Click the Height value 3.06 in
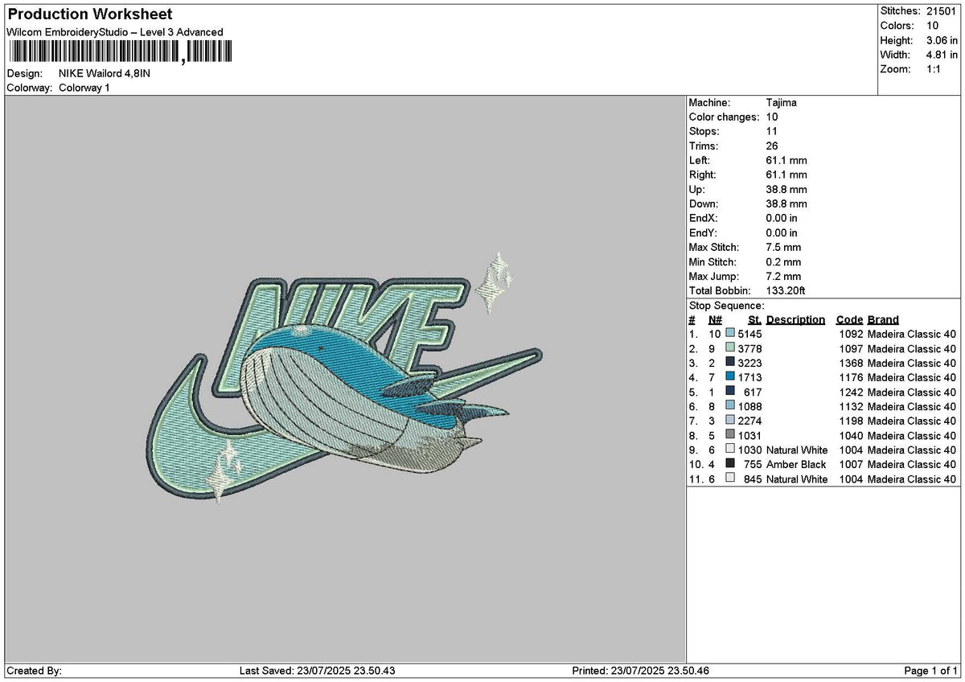965x682 pixels. coord(941,40)
